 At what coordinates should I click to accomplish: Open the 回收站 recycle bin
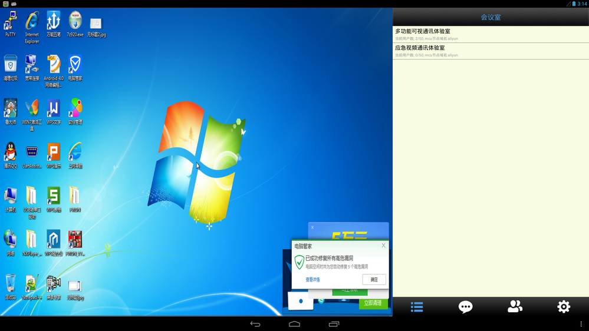[x=11, y=287]
